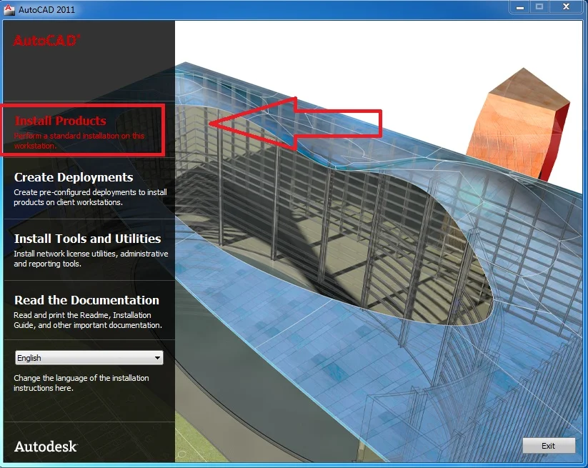Click 'Create pre-configured deployments' description text
The width and height of the screenshot is (588, 468).
(x=90, y=197)
